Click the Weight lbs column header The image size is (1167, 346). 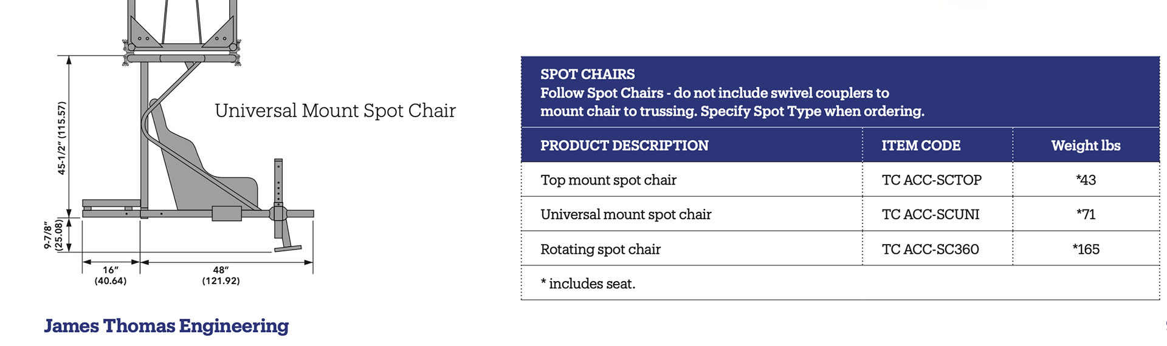click(x=1086, y=146)
